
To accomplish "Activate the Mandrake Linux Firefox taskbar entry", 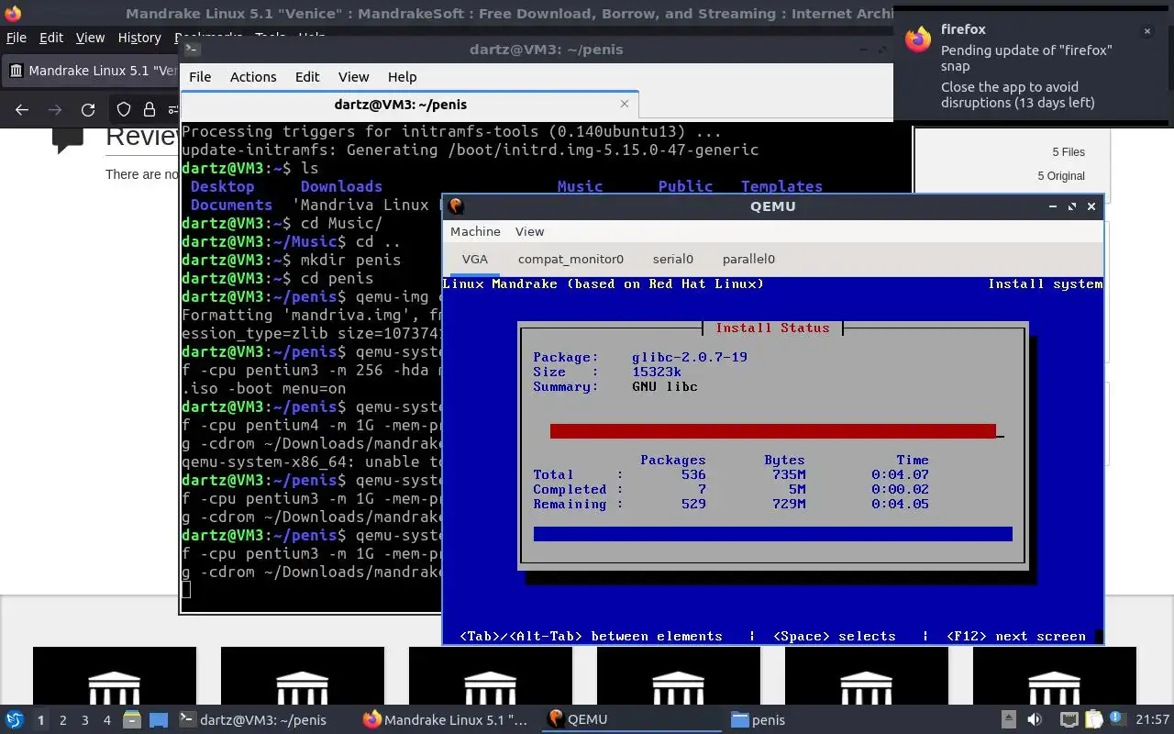I will click(447, 719).
